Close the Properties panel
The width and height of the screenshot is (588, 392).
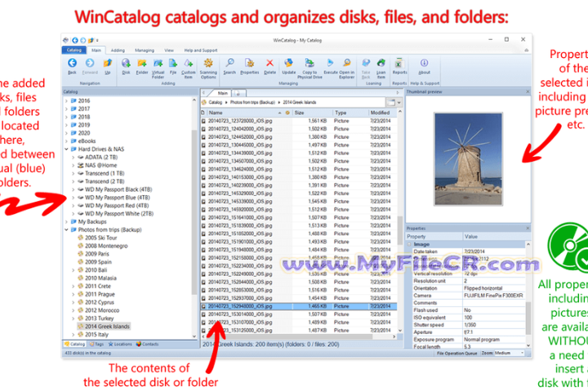pos(528,228)
